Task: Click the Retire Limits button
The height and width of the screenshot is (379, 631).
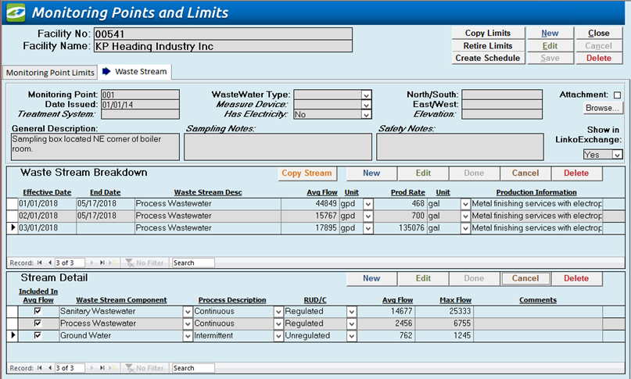Action: tap(488, 45)
